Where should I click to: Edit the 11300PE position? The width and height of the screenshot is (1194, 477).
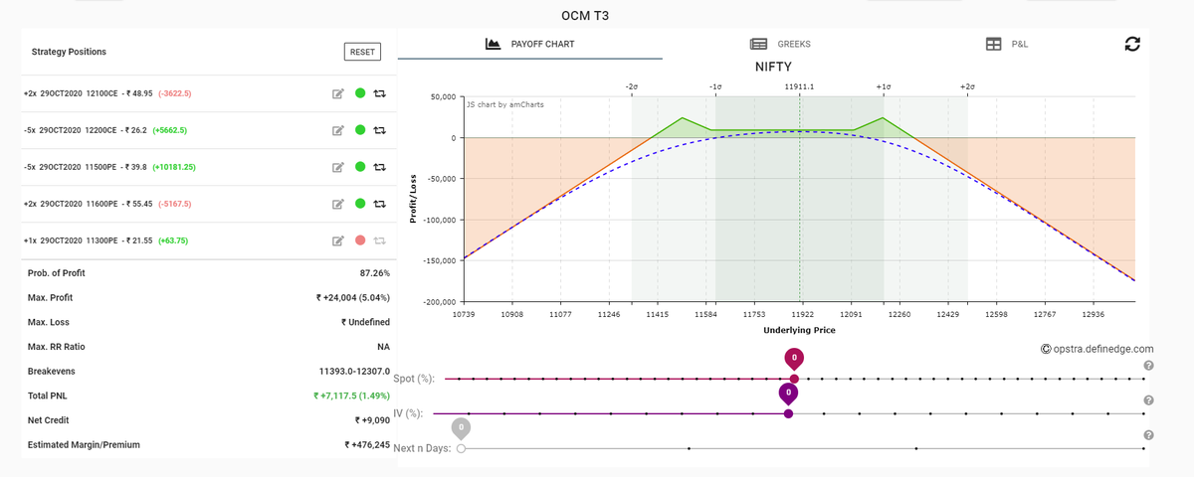click(338, 240)
